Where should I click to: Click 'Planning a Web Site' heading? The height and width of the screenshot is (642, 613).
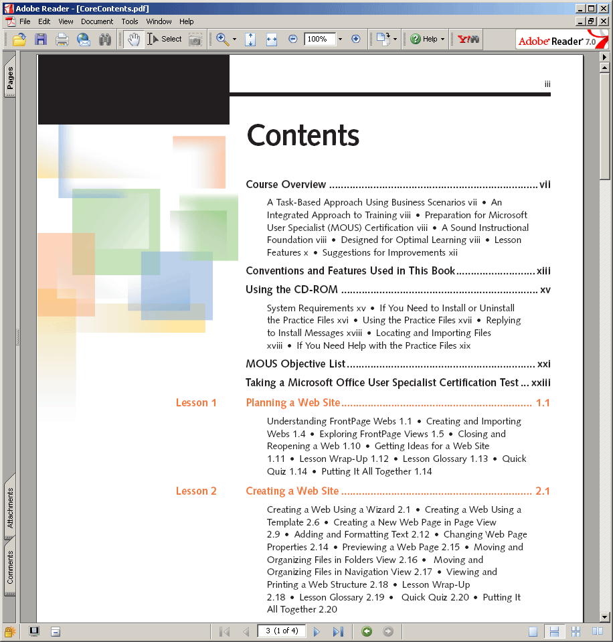click(398, 402)
